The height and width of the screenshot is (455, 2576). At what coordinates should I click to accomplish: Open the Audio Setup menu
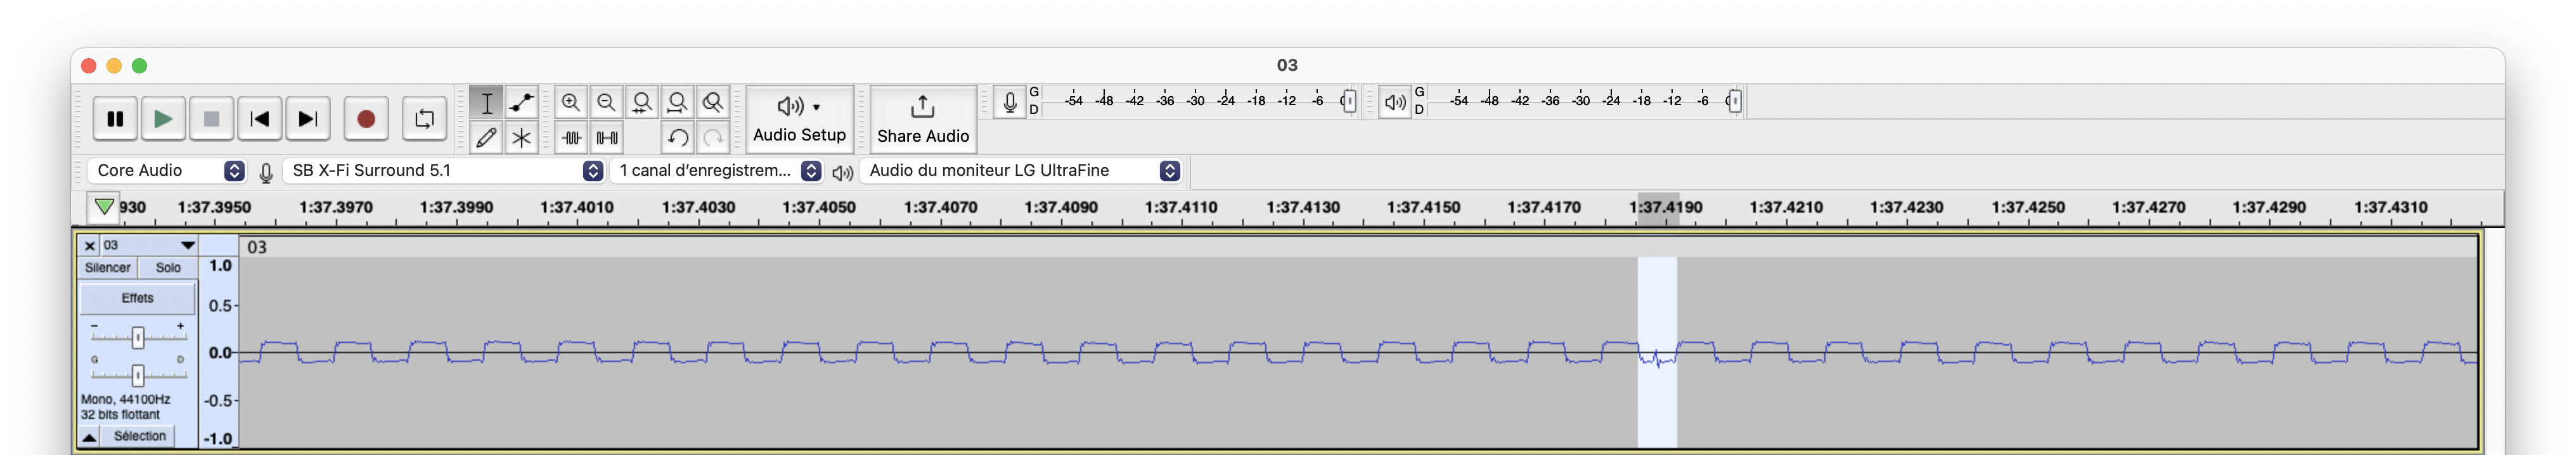click(799, 119)
